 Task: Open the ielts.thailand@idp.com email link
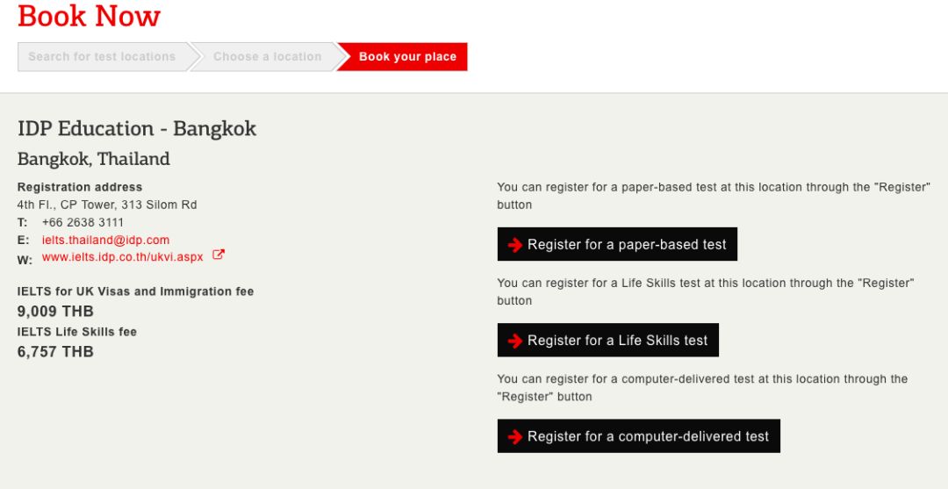(106, 240)
